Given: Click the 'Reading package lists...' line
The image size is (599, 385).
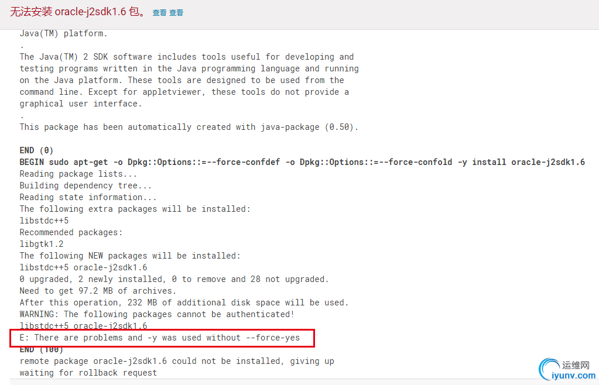Looking at the screenshot, I should tap(78, 174).
